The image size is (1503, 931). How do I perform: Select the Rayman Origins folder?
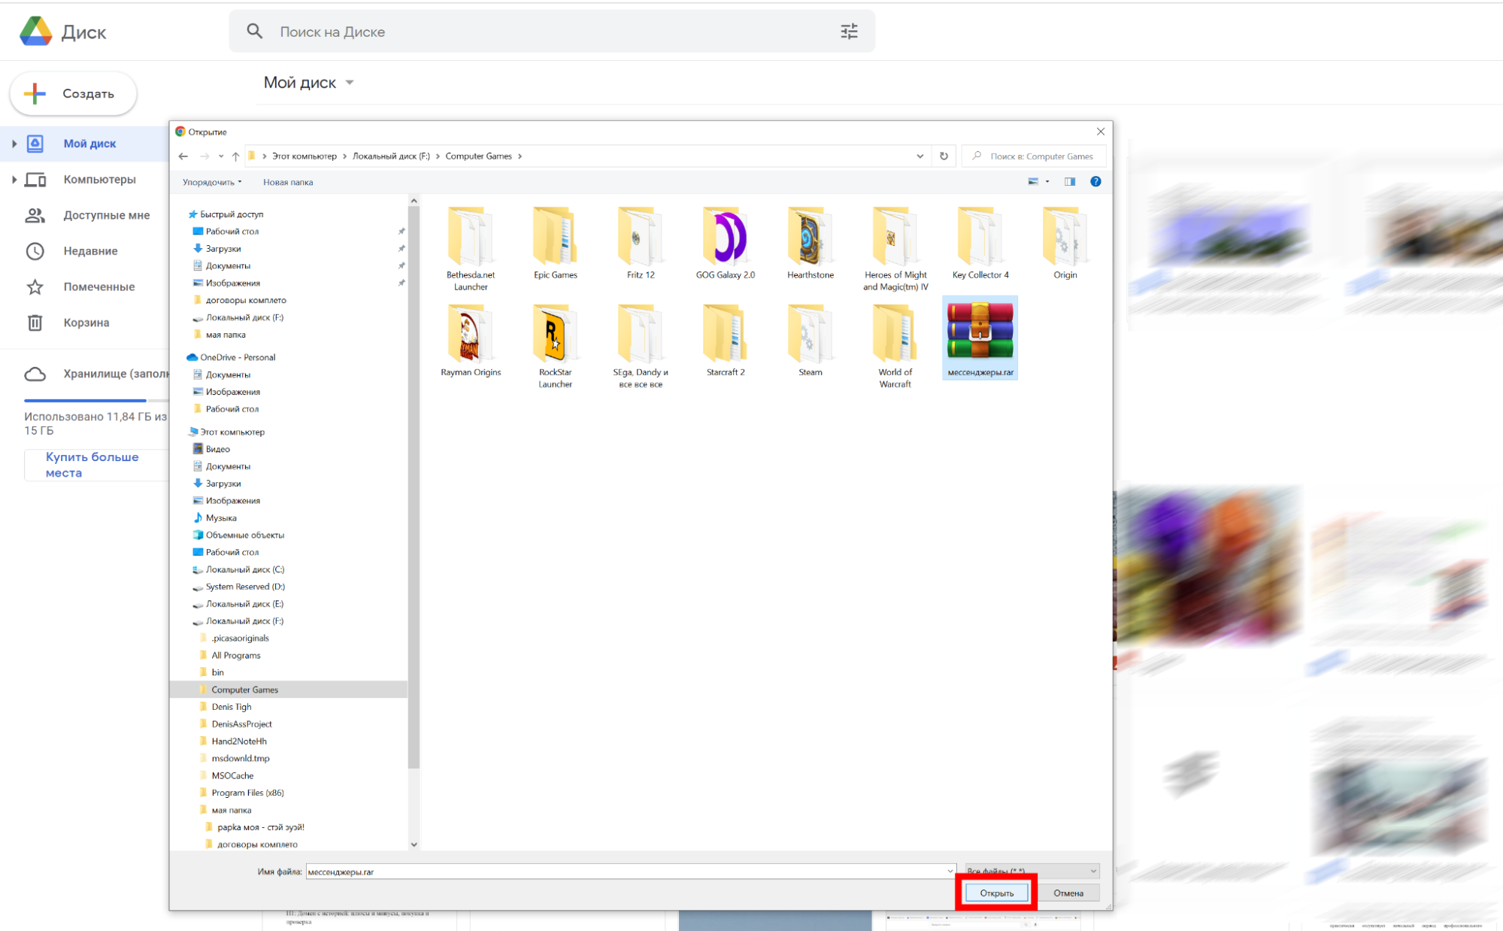(x=471, y=341)
